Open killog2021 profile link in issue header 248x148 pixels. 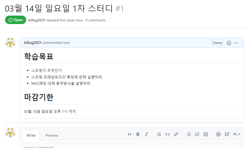[x=37, y=20]
